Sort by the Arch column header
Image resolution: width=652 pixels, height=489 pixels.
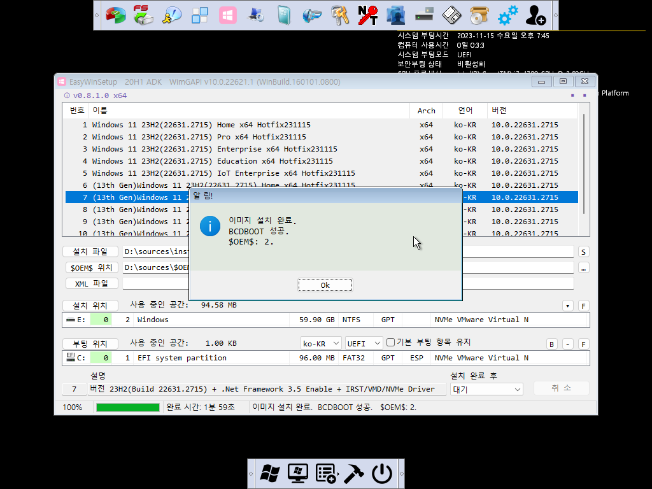coord(426,111)
